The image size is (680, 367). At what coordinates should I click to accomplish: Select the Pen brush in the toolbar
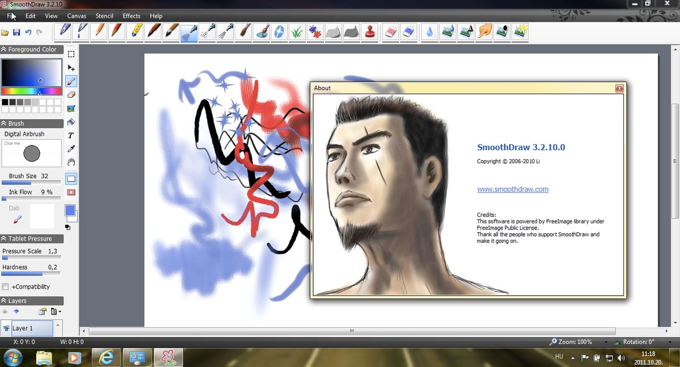(x=64, y=32)
